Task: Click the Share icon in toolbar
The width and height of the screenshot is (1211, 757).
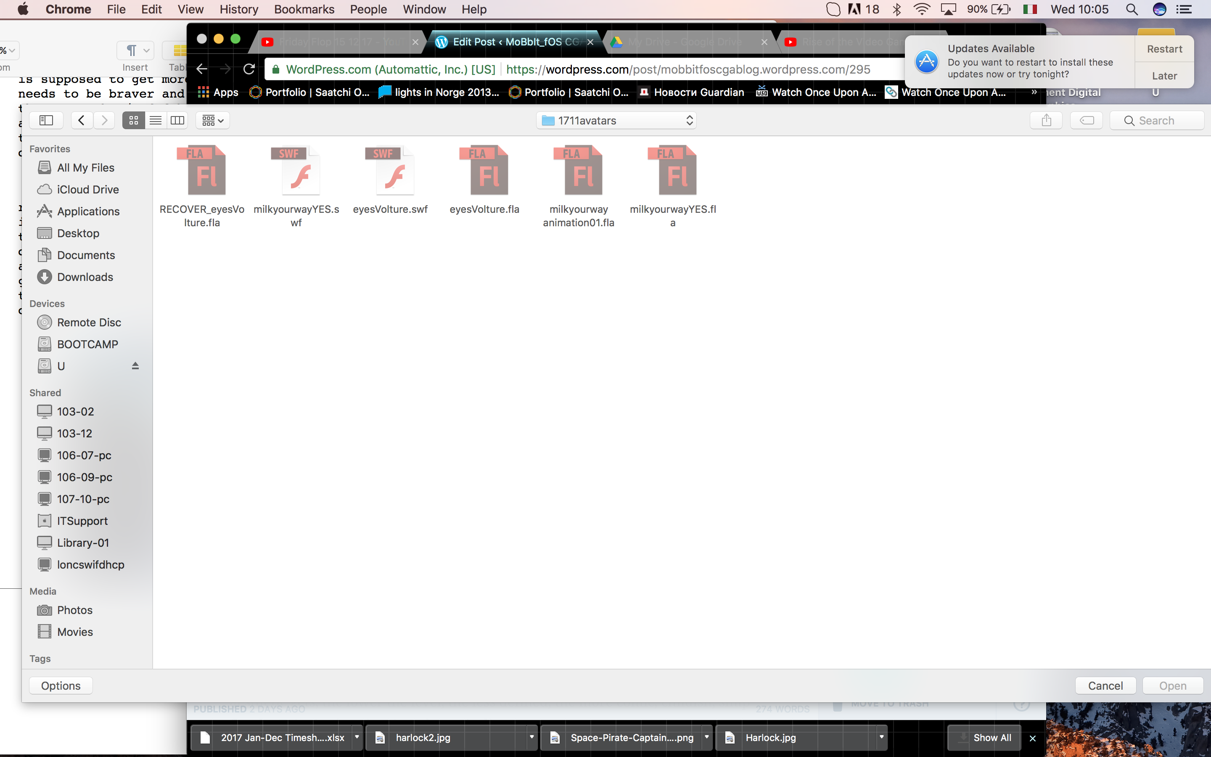Action: click(x=1046, y=120)
